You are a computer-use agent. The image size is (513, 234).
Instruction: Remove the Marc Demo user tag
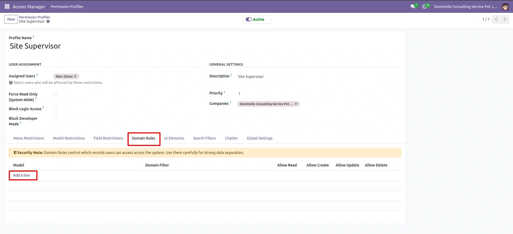pos(75,76)
